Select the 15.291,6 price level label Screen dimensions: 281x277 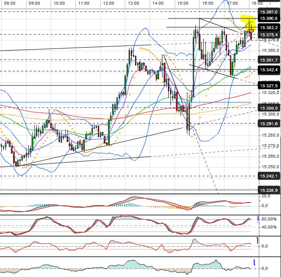269,124
